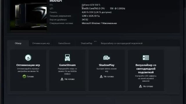This screenshot has width=186, height=104.
Task: Click the game optimization gauge icon
Action: 28,58
